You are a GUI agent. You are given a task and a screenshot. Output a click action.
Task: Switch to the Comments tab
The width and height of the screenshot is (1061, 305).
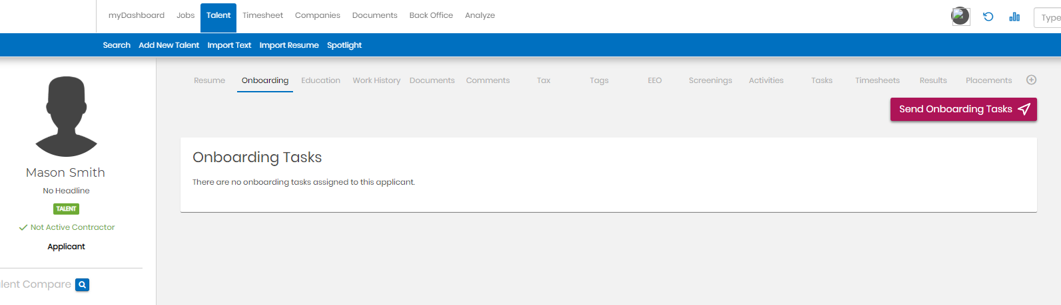(488, 80)
